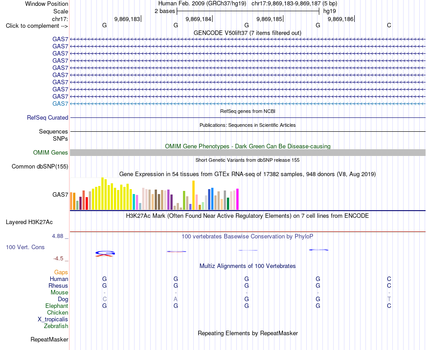Click the cyan bar in the GTEx chart
426x350 pixels.
pyautogui.click(x=134, y=202)
